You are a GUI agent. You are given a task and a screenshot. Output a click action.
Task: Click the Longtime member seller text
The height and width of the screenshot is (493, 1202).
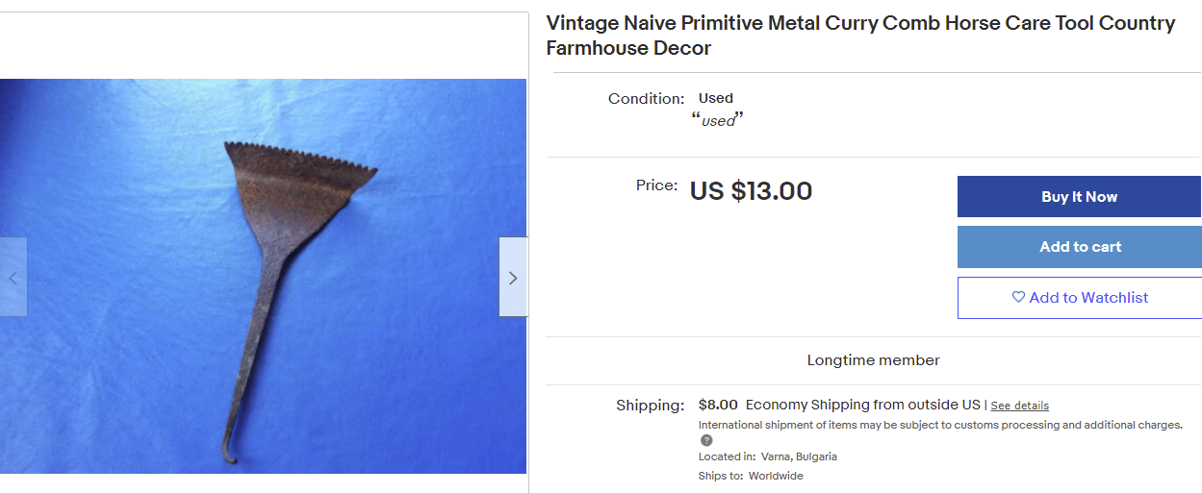pyautogui.click(x=873, y=360)
